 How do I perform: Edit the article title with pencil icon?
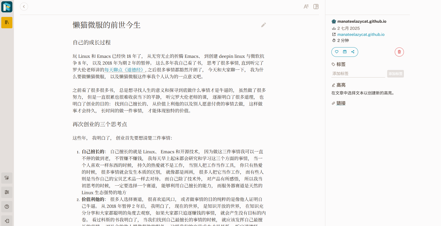coord(263,25)
